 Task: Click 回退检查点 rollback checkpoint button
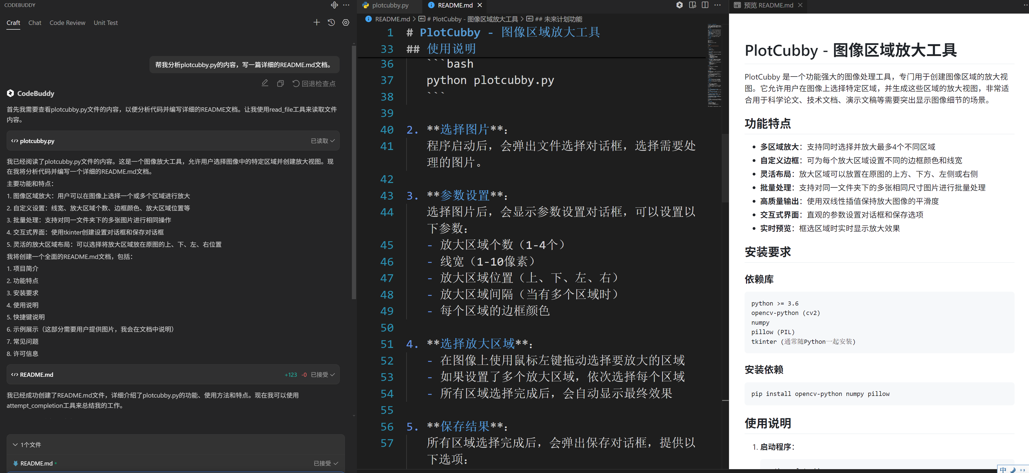click(314, 83)
